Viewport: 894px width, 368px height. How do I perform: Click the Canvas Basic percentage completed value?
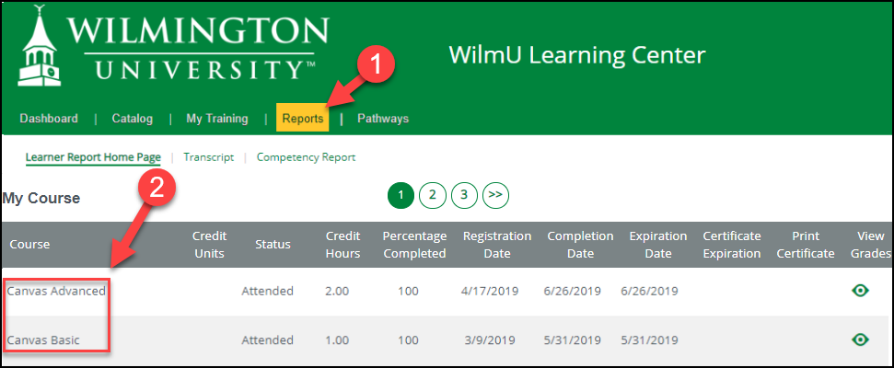pyautogui.click(x=408, y=340)
